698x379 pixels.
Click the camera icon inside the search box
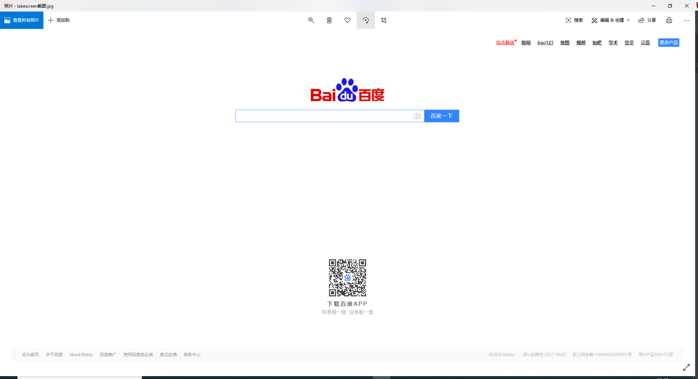[417, 116]
